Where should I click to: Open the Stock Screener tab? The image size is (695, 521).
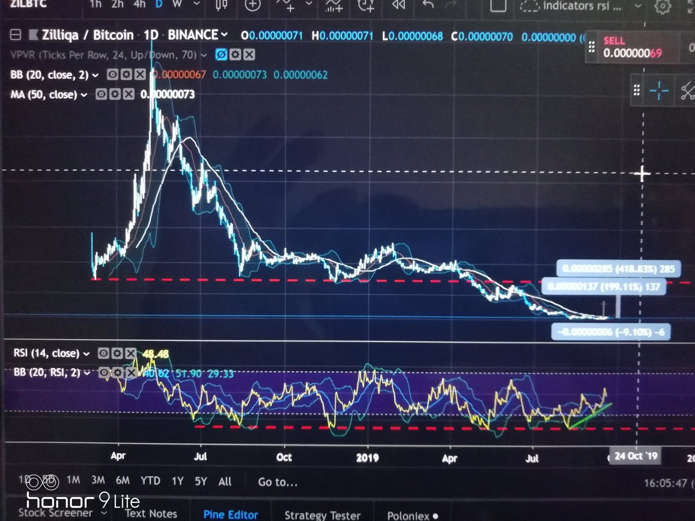pos(55,513)
